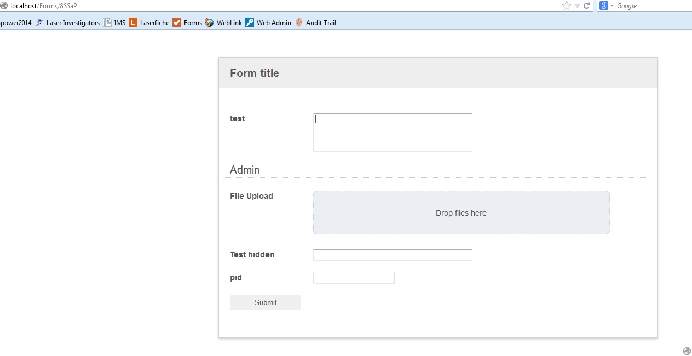This screenshot has width=692, height=356.
Task: Open the Laser Investigators bookmark
Action: pyautogui.click(x=67, y=23)
